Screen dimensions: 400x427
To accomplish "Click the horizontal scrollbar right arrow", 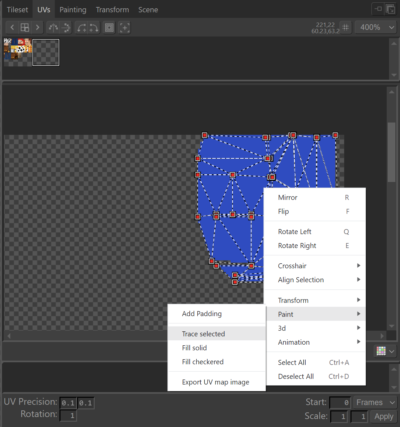I will (x=382, y=336).
